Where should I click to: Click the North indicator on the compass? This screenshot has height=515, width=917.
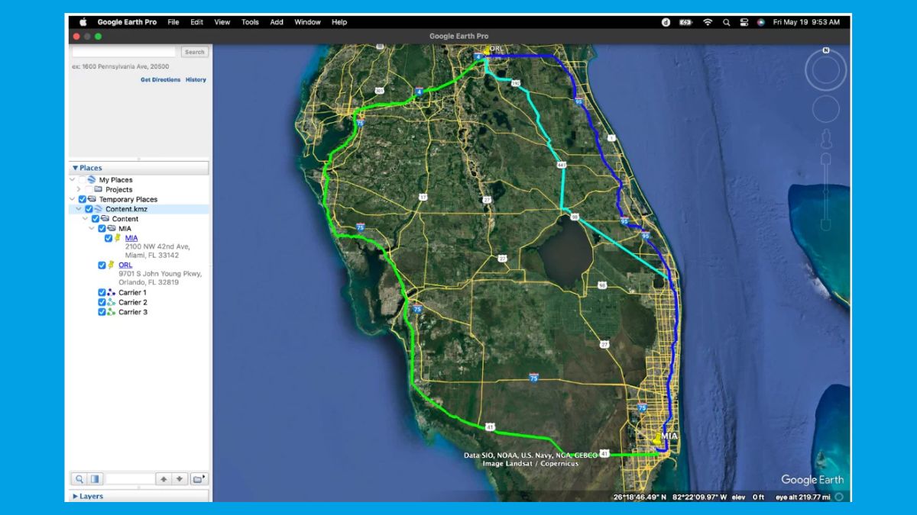826,50
